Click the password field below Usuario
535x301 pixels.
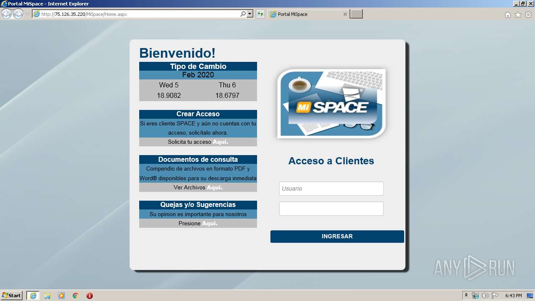[331, 209]
